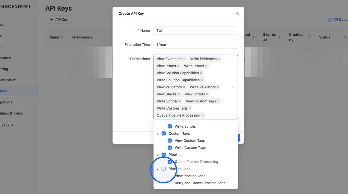
Task: Remove the View Scripts tag
Action: coord(207,94)
